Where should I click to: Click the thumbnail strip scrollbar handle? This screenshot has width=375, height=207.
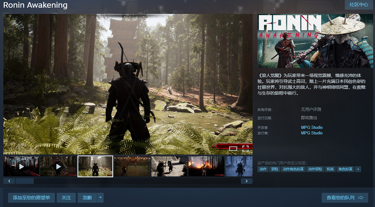point(25,181)
